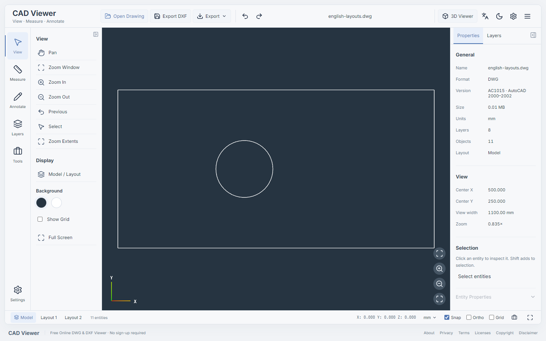Screen dimensions: 546x341
Task: Open the hamburger menu
Action: tap(527, 16)
